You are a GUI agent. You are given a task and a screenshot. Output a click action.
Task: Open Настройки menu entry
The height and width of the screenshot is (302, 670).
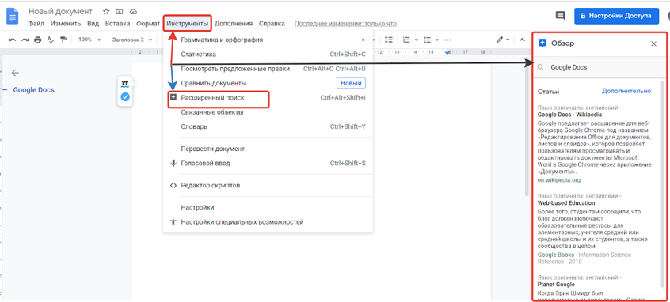tap(268, 208)
